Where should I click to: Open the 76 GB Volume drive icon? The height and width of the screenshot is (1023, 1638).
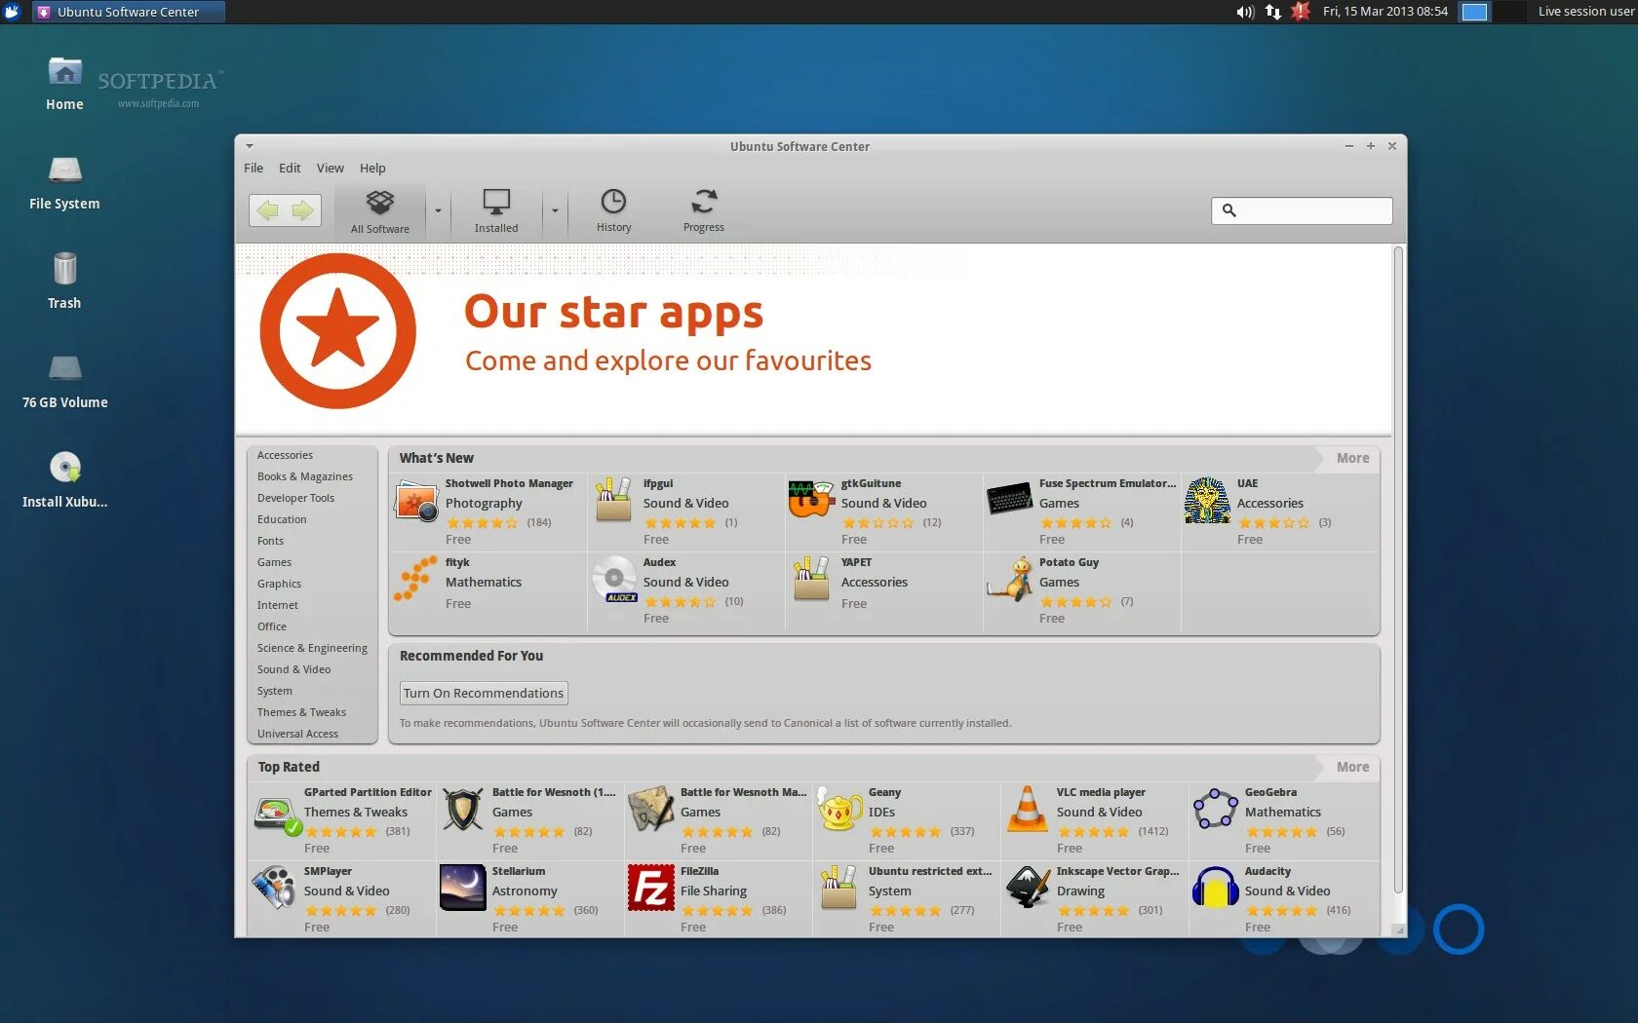[x=65, y=369]
